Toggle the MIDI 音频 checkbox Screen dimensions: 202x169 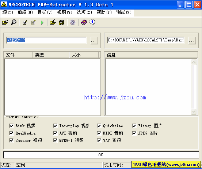[x=99, y=133]
